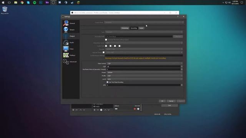Toggle Use Two-Pass Encoding checkbox

[108, 82]
